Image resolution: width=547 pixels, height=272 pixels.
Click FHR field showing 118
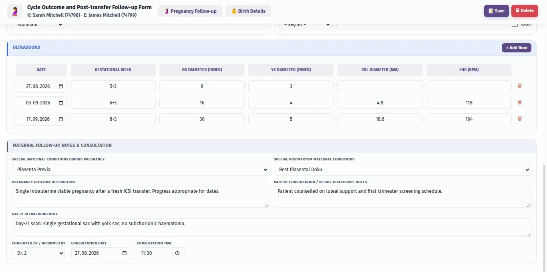point(469,103)
